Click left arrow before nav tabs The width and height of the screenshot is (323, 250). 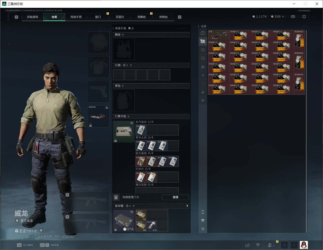coord(16,17)
